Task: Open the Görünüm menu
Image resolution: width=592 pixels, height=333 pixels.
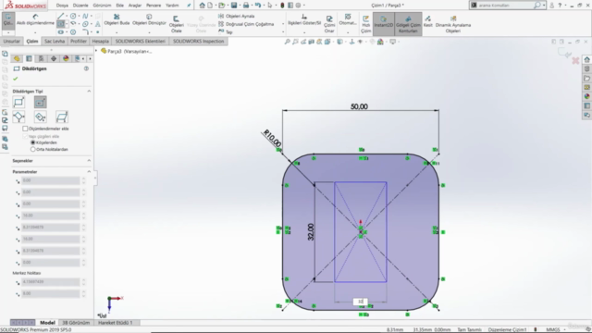Action: point(102,6)
